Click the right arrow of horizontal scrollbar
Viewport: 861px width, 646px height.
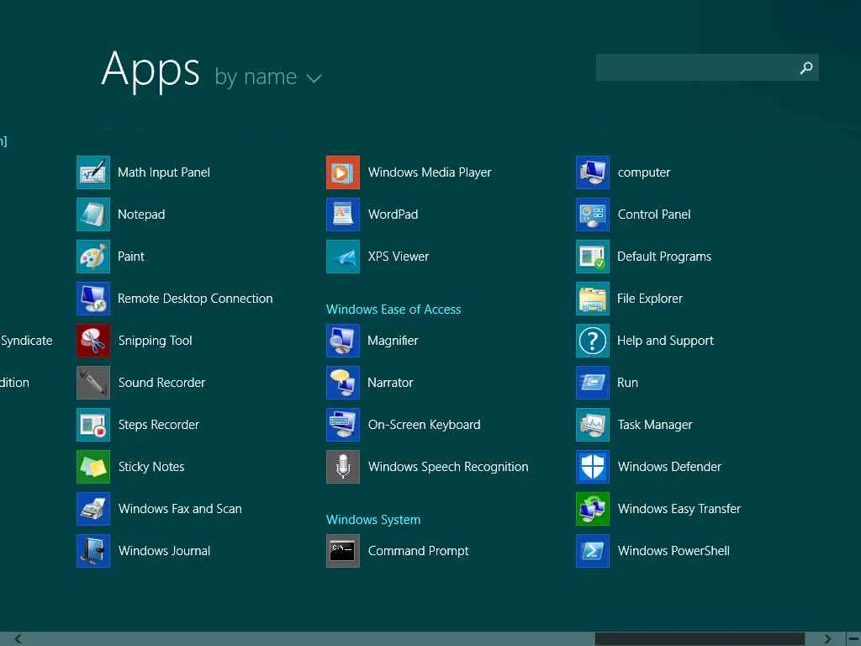827,639
